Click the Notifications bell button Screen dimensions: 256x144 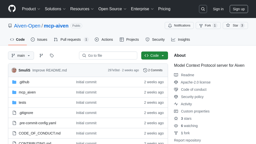179,25
